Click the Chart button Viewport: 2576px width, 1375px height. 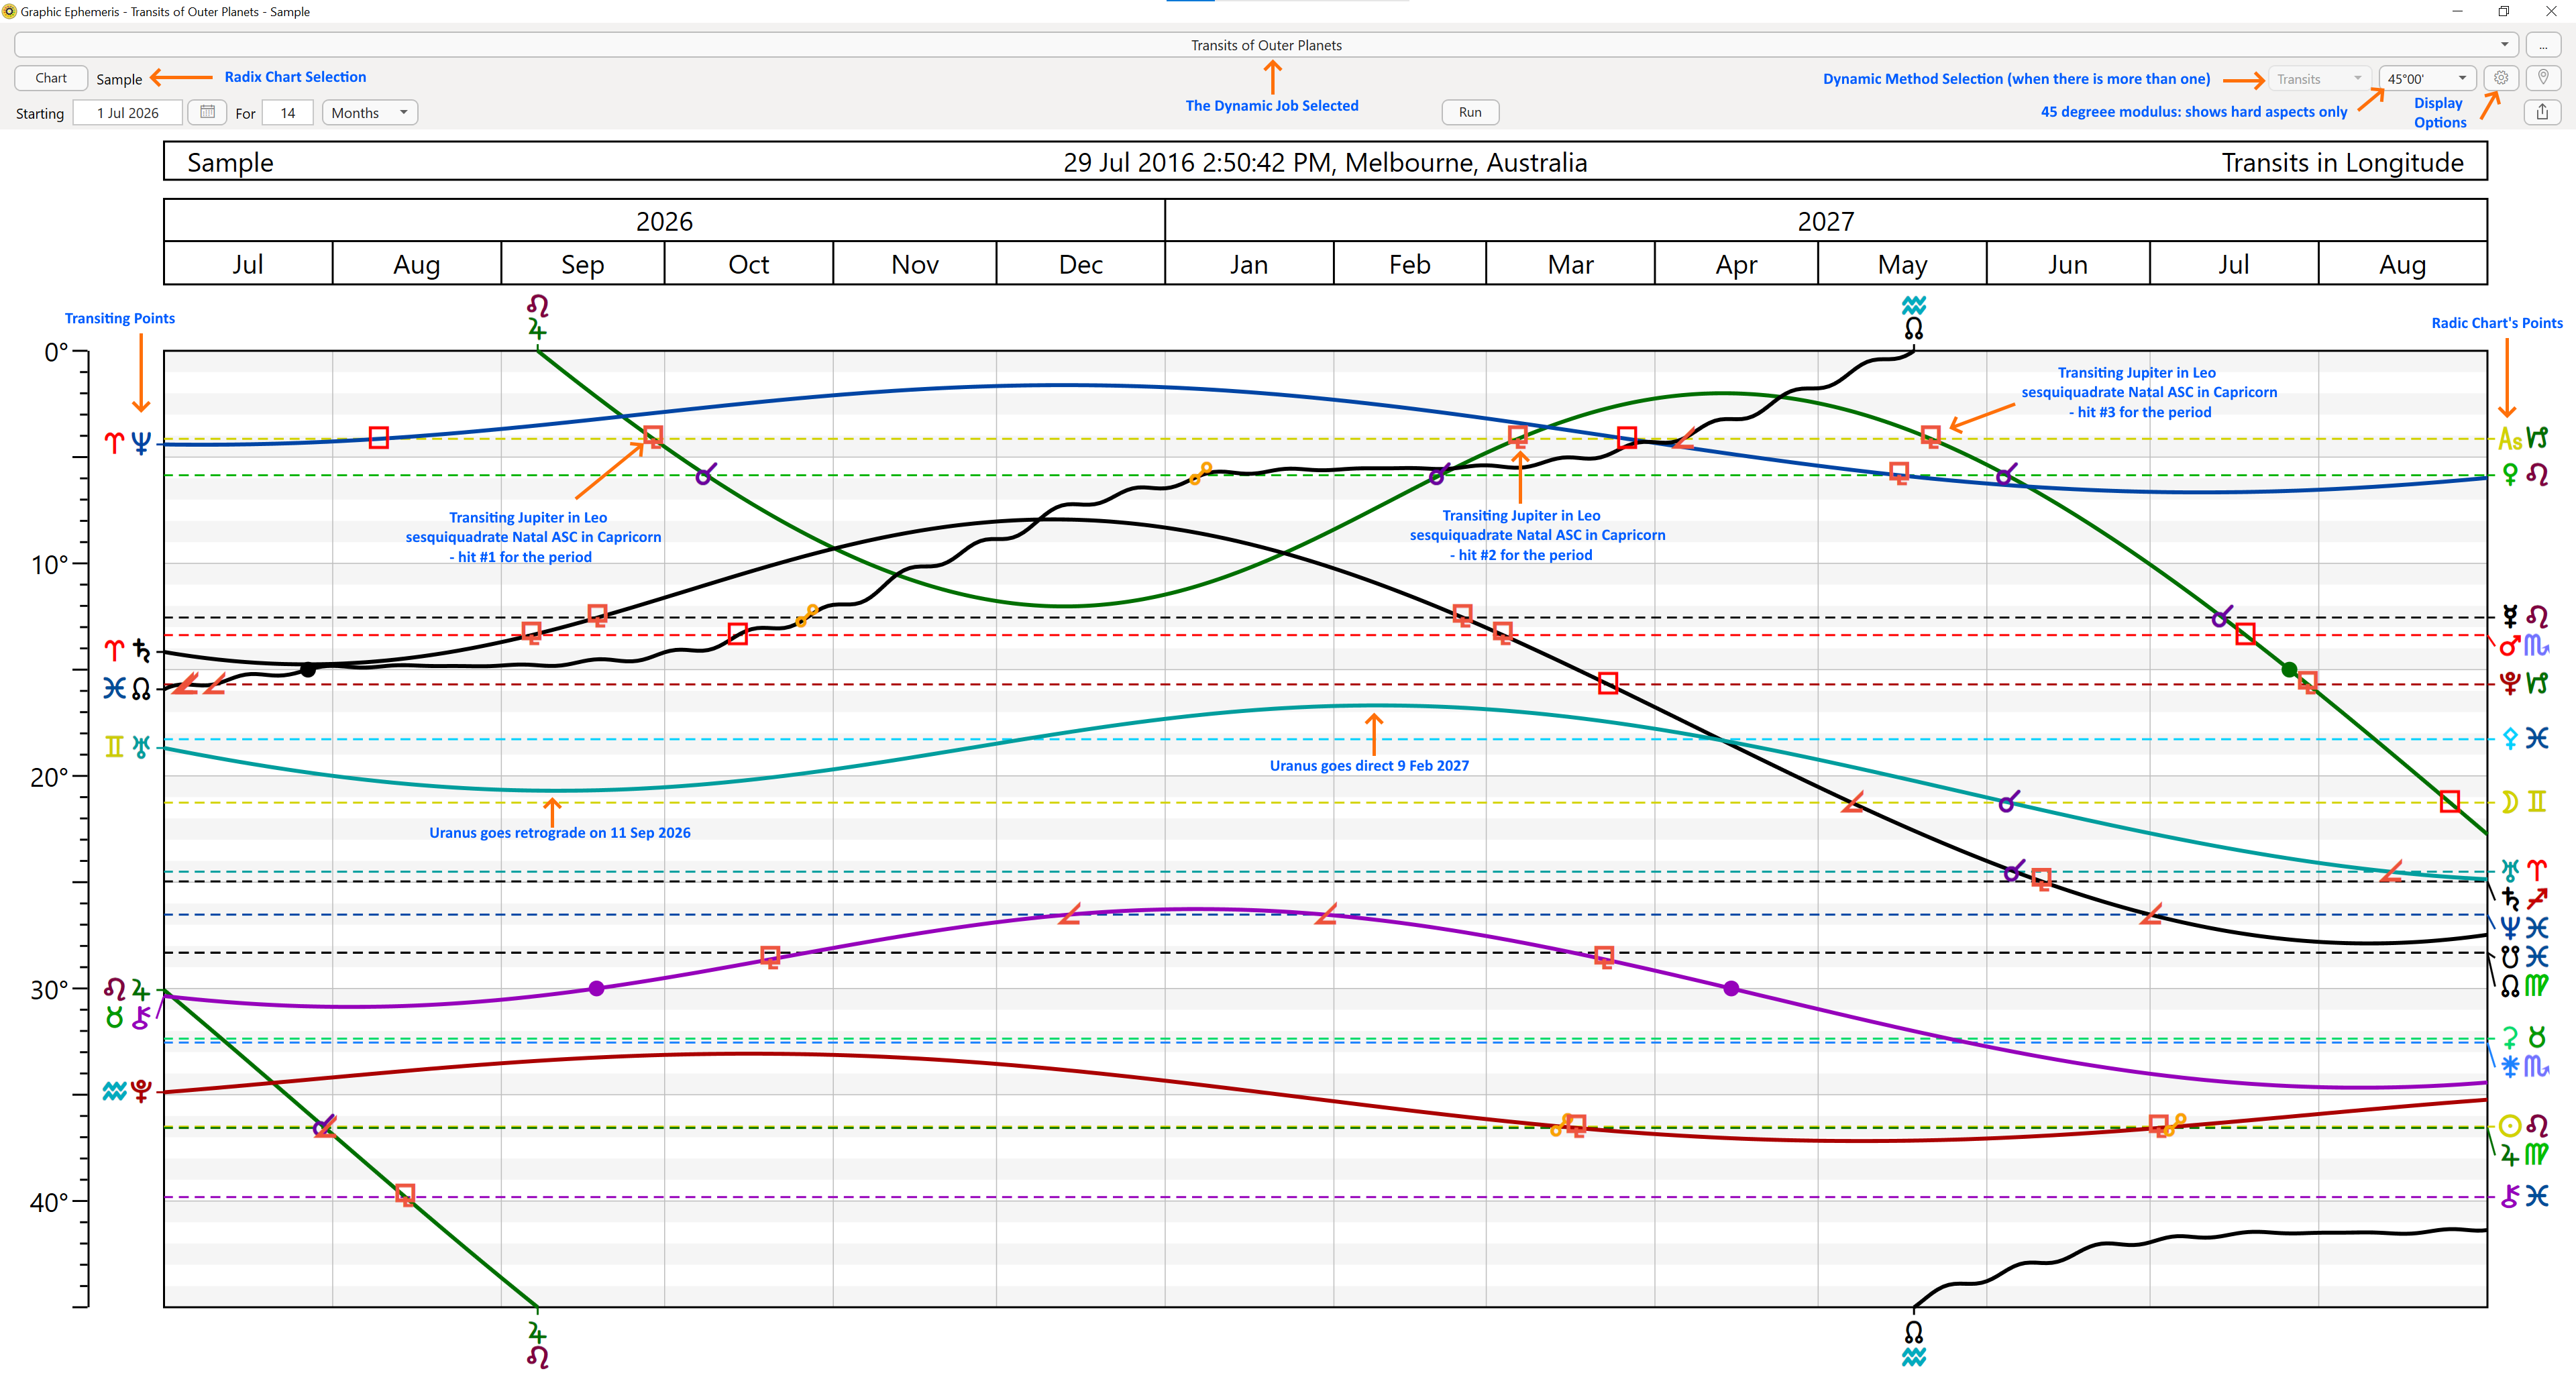coord(51,78)
